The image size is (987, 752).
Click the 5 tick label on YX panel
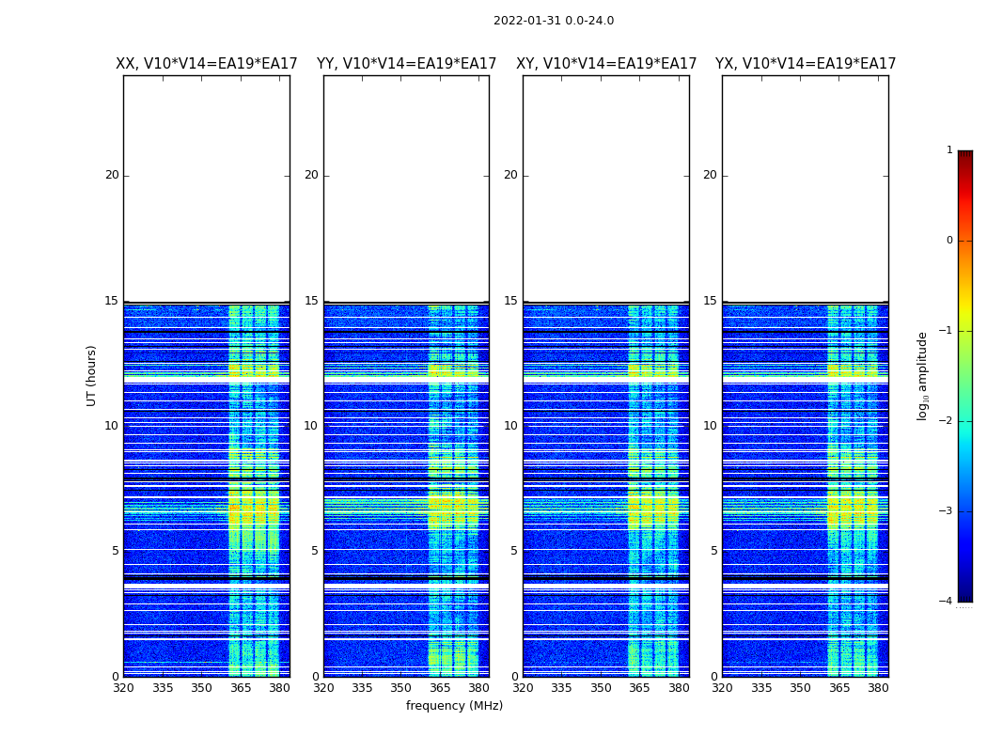pos(713,551)
